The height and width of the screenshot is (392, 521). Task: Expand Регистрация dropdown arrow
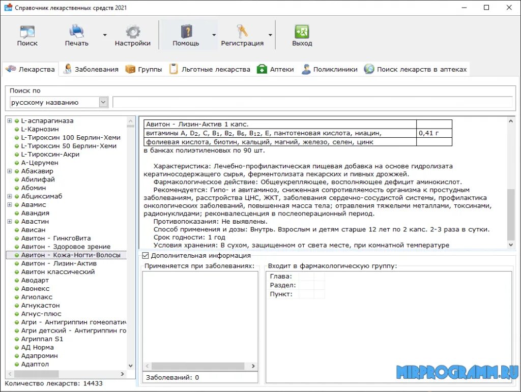(x=270, y=35)
